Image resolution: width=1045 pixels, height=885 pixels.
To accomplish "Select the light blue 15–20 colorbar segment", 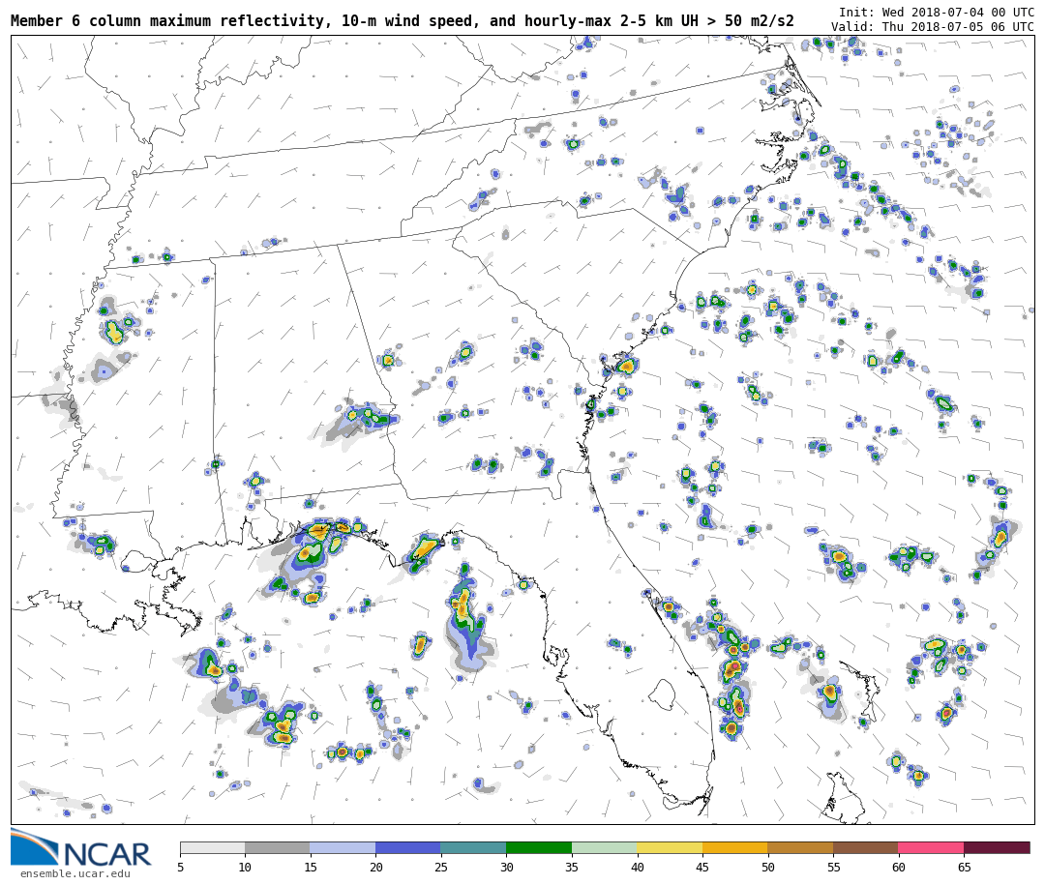I will tap(343, 848).
